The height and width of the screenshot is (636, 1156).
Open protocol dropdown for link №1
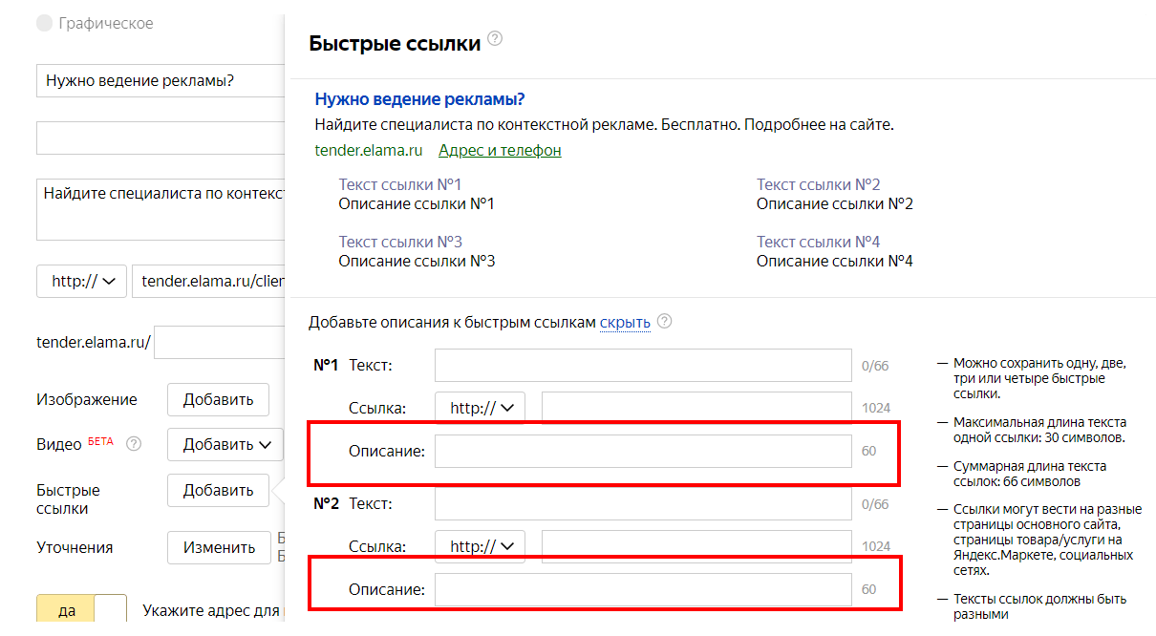(x=480, y=408)
